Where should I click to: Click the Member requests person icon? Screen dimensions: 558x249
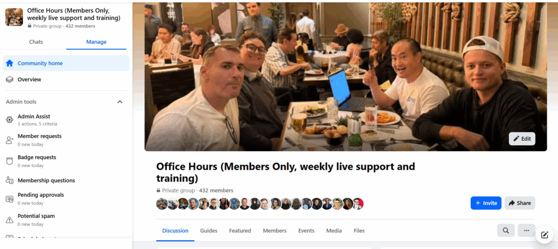pos(10,140)
